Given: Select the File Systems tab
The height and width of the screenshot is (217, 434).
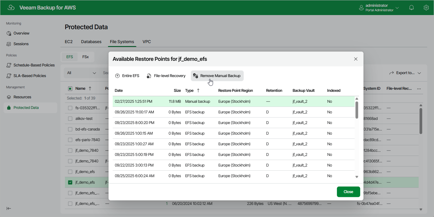Looking at the screenshot, I should coord(122,42).
